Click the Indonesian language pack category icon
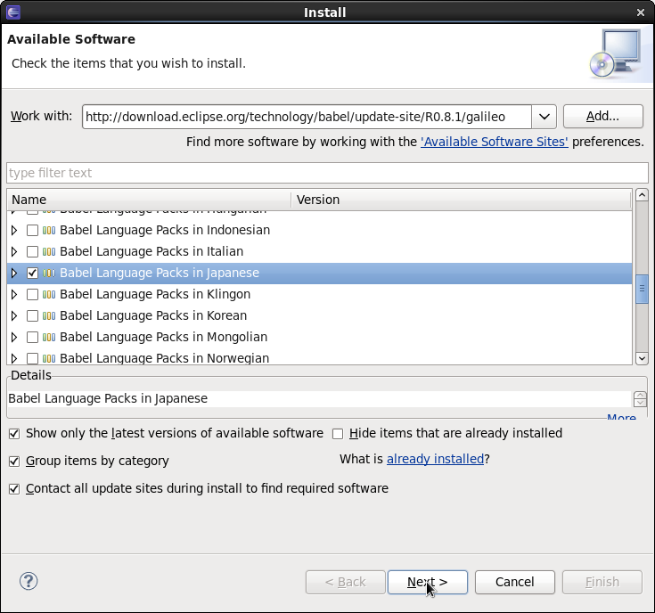Viewport: 655px width, 613px height. [49, 230]
